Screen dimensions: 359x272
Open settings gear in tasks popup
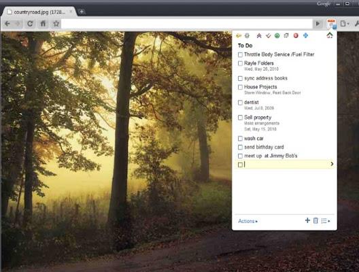247,35
